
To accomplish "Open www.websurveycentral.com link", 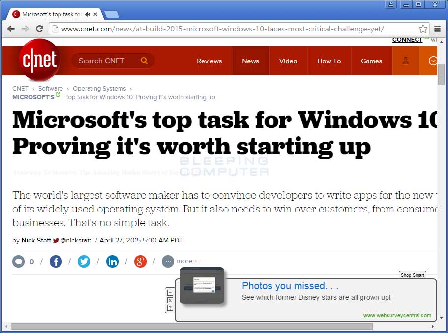I will click(x=397, y=315).
